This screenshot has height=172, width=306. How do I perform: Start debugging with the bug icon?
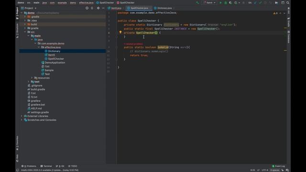coord(226,3)
